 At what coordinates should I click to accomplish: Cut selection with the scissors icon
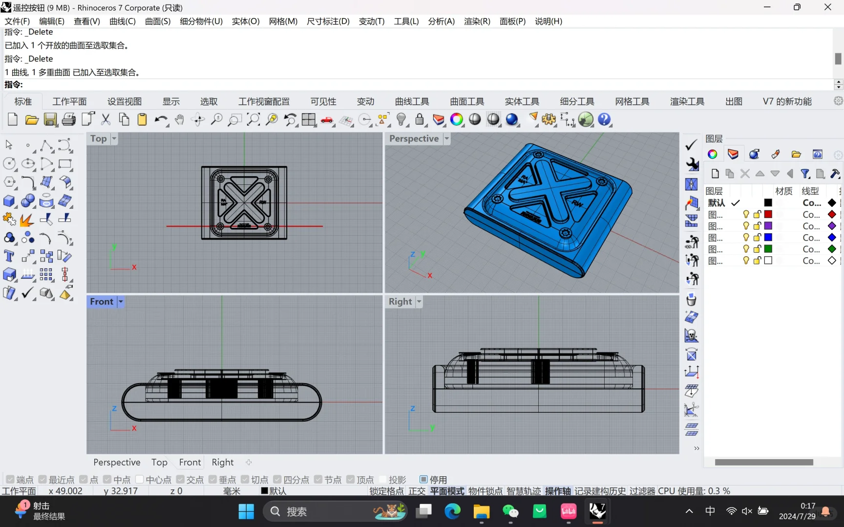point(105,120)
